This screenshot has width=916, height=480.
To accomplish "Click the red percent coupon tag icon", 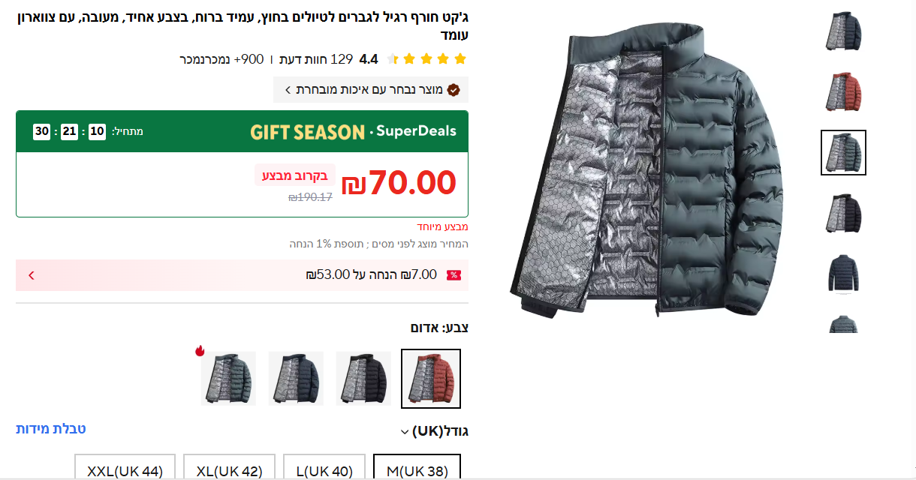I will (x=453, y=275).
